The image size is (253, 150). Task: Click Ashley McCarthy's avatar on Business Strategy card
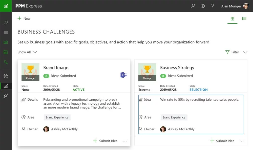pyautogui.click(x=163, y=129)
